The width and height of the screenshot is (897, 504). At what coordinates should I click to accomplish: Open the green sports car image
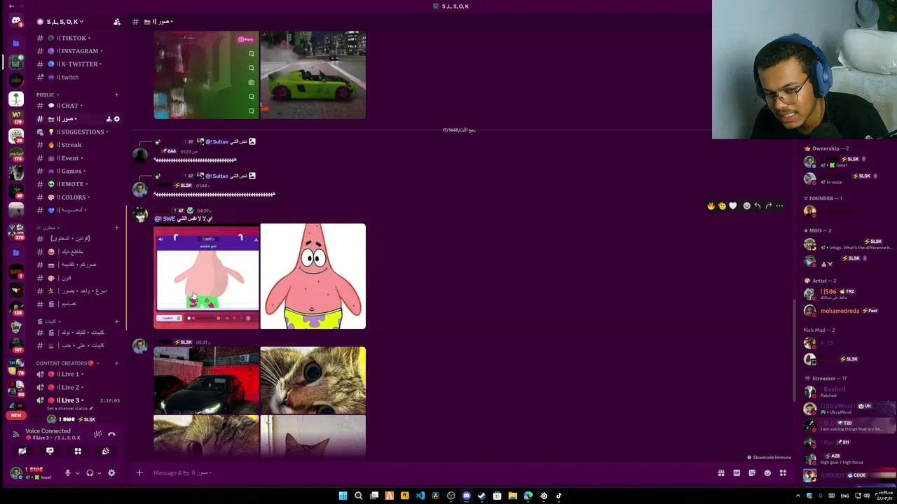313,75
